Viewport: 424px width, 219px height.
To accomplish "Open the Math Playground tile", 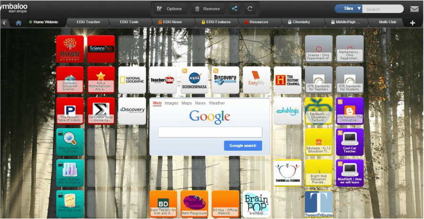I will (194, 204).
